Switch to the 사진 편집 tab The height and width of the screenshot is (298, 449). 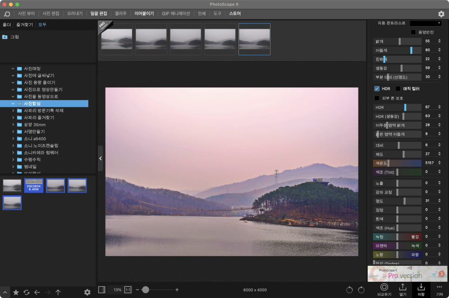[51, 14]
